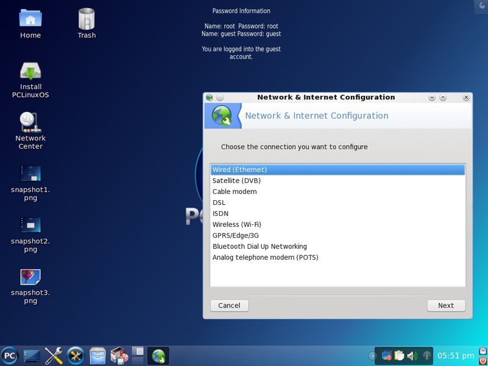
Task: Select DSL connection type
Action: (x=338, y=203)
